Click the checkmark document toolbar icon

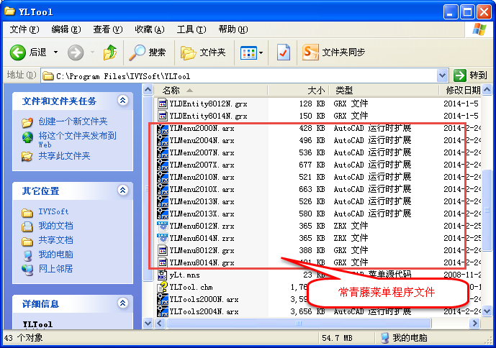283,52
